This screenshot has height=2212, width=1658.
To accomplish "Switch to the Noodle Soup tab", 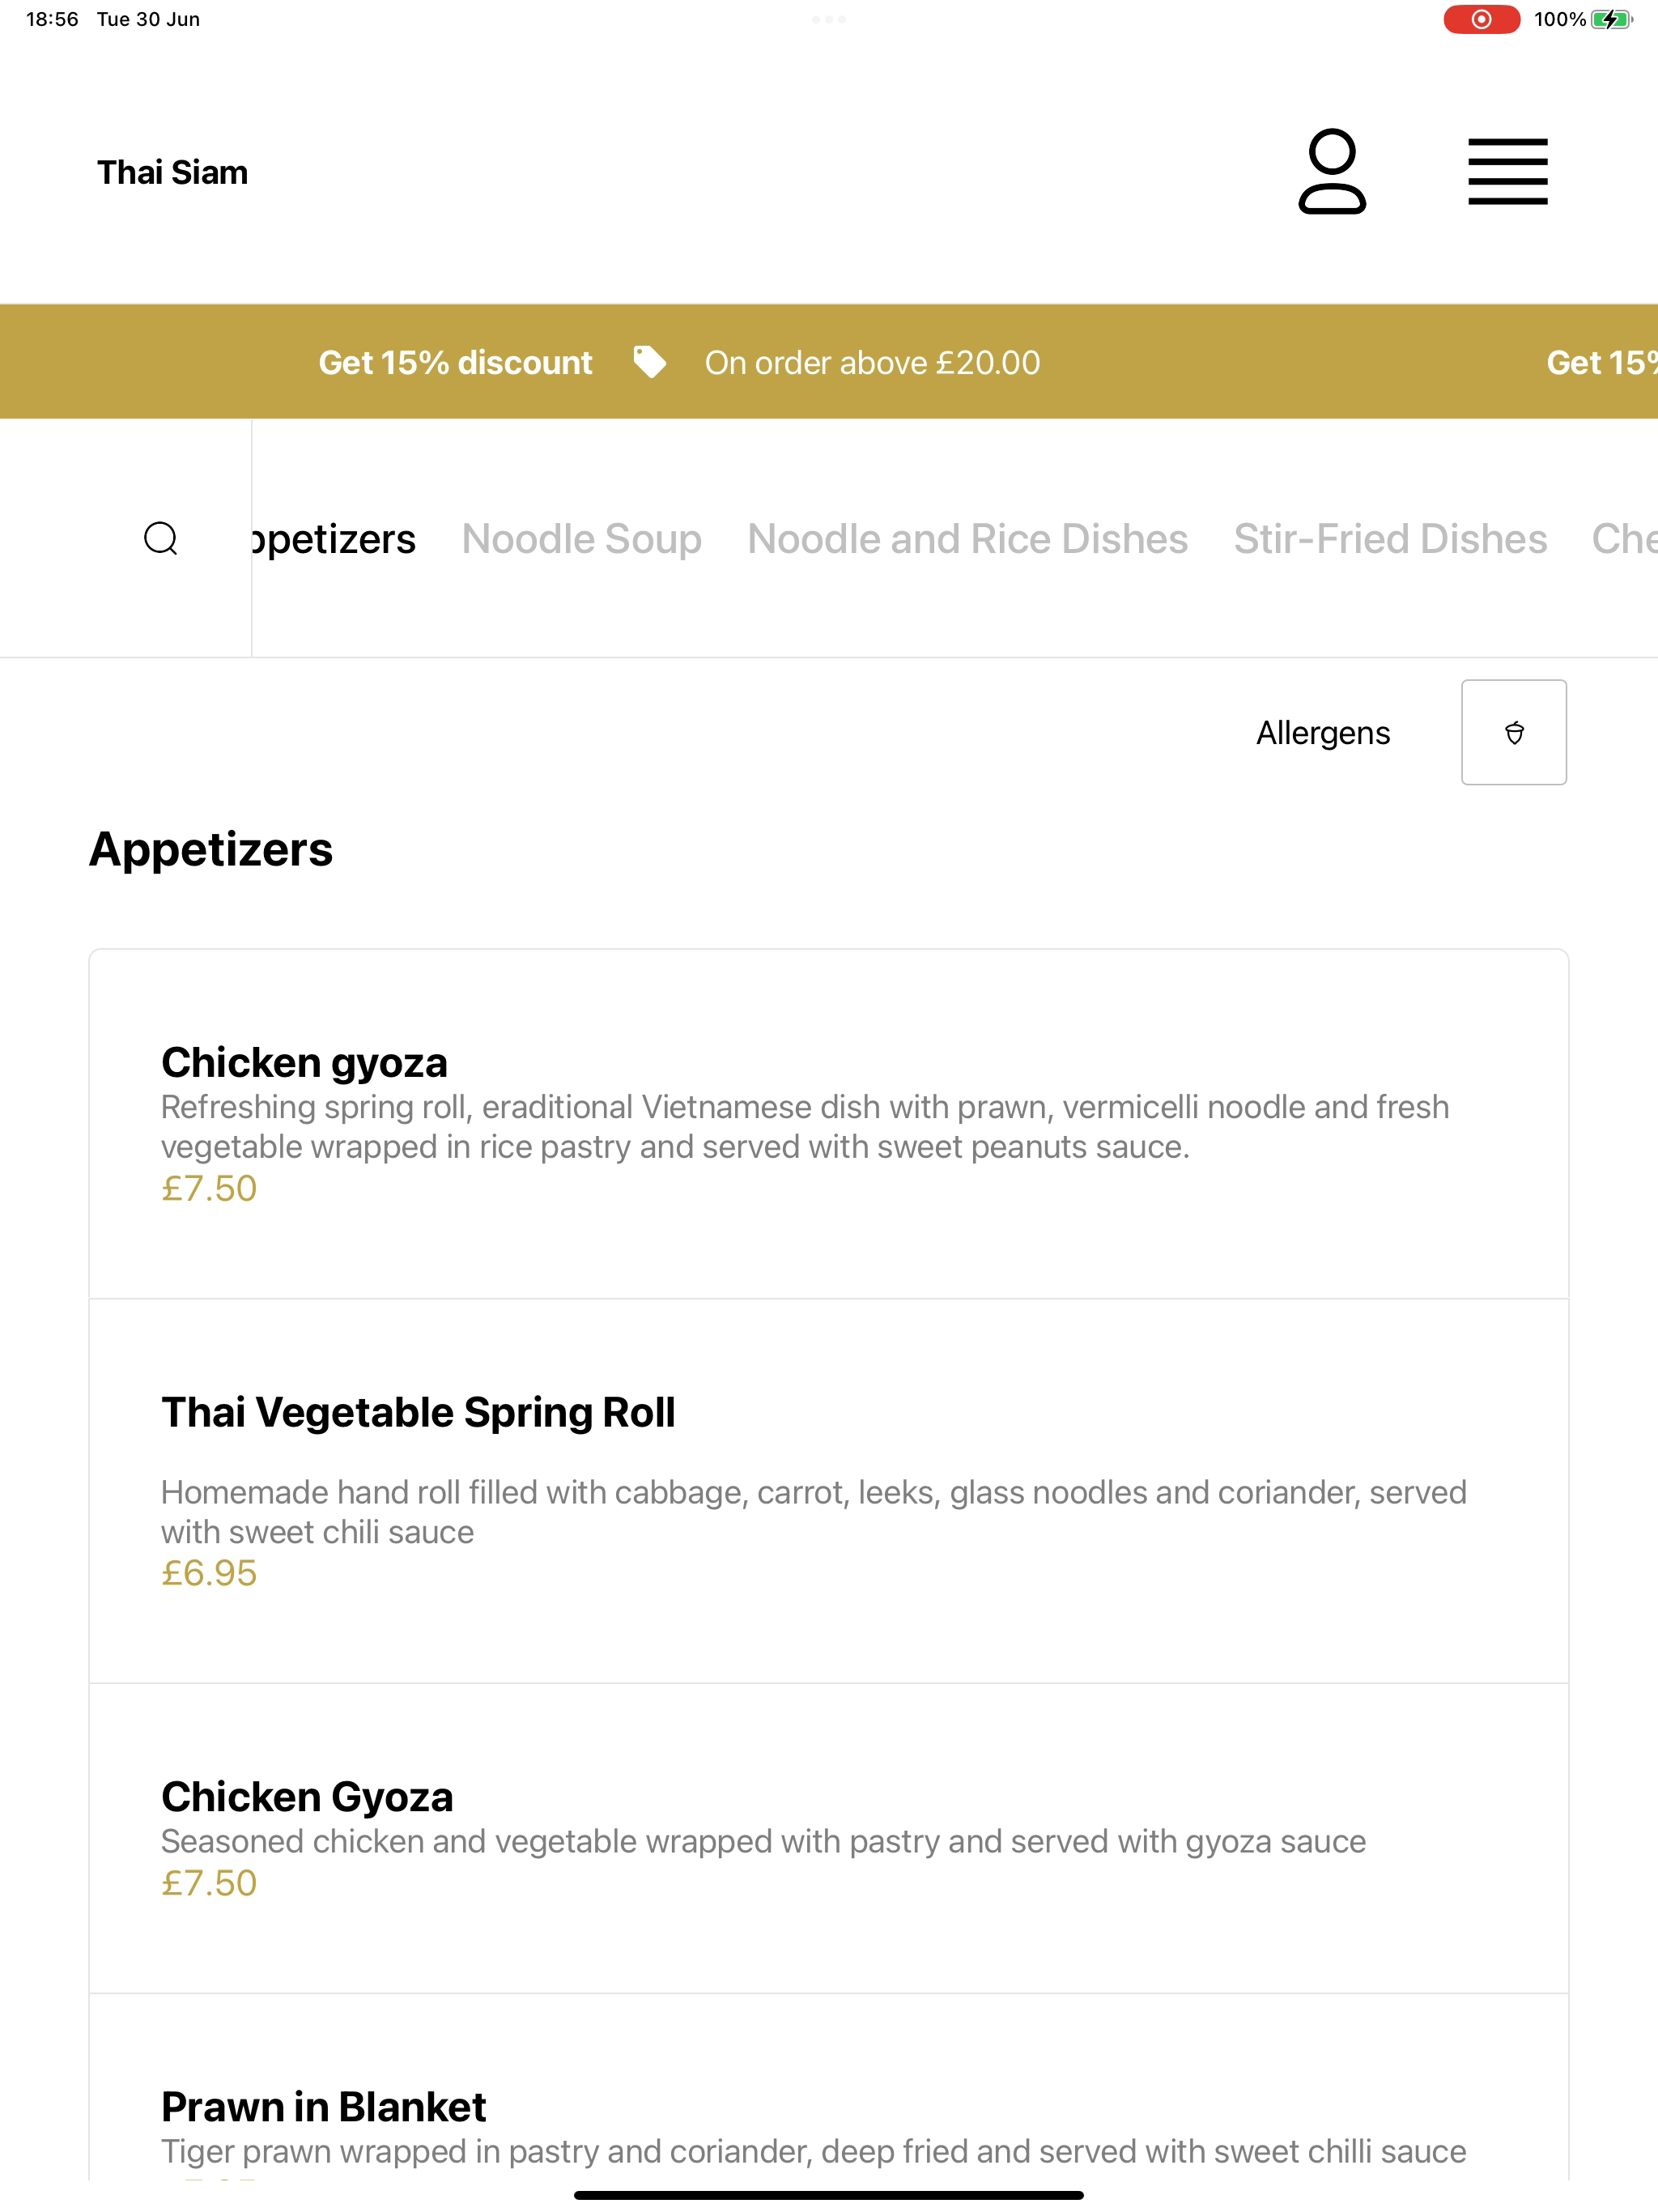I will tap(581, 538).
